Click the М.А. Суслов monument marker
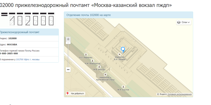The width and height of the screenshot is (211, 105). pyautogui.click(x=123, y=86)
